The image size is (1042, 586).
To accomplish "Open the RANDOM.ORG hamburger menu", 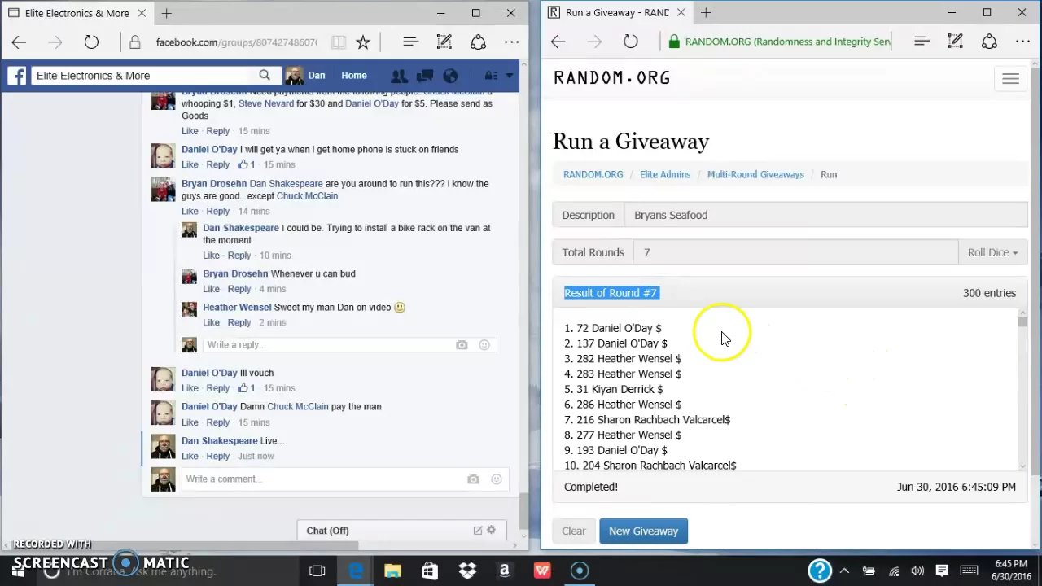I will point(1010,79).
